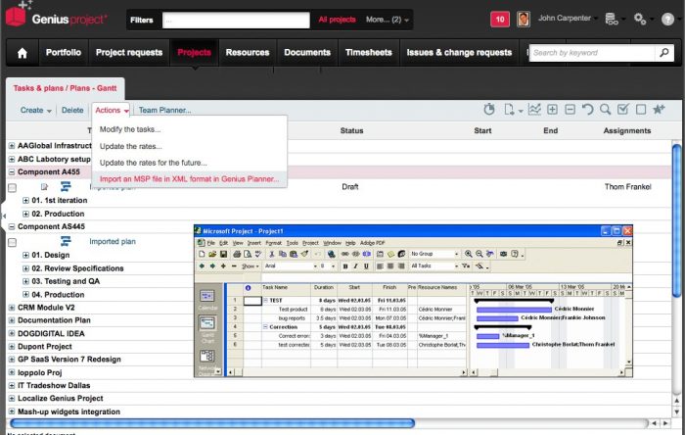Click the Gantt icon of Component A455 plan
This screenshot has height=435, width=685.
[x=66, y=187]
